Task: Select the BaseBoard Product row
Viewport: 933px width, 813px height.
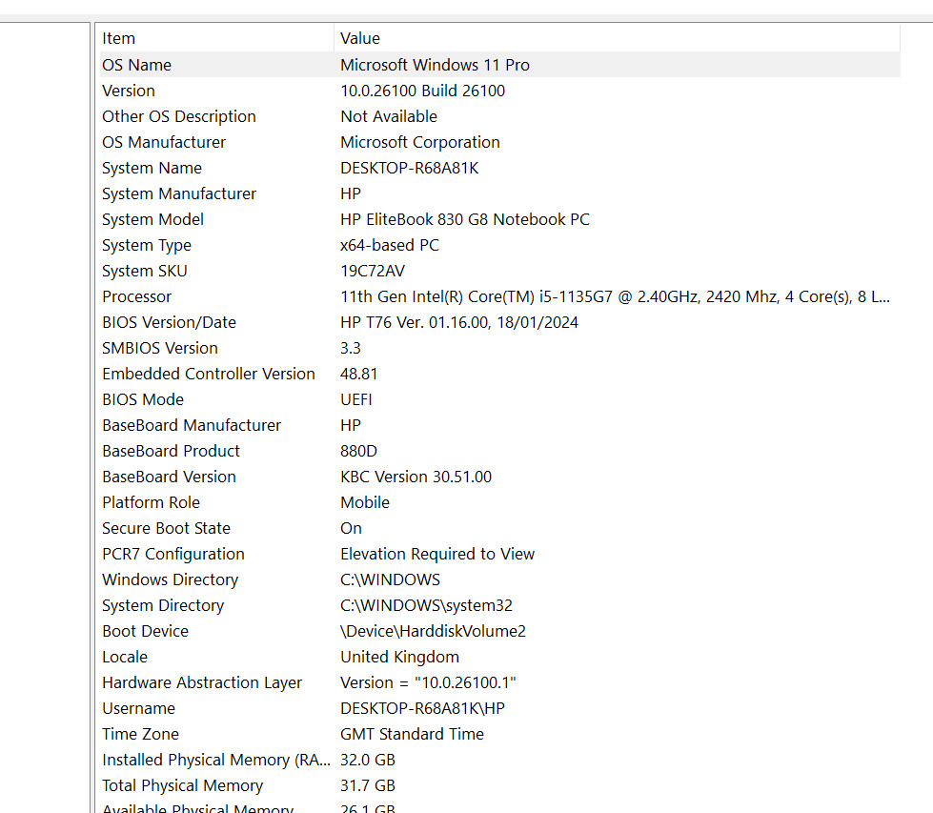Action: point(499,451)
